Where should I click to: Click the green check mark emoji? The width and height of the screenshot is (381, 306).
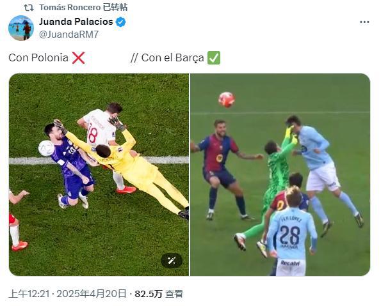pos(214,57)
